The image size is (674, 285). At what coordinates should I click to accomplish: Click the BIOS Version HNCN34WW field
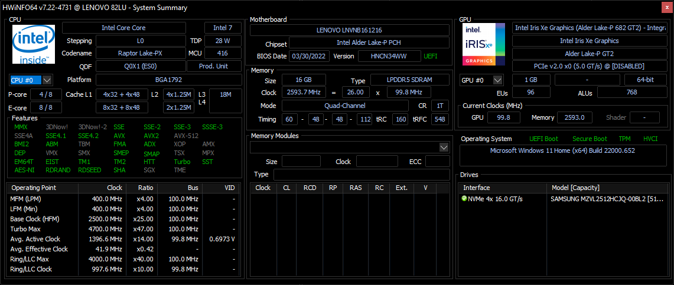coord(389,56)
